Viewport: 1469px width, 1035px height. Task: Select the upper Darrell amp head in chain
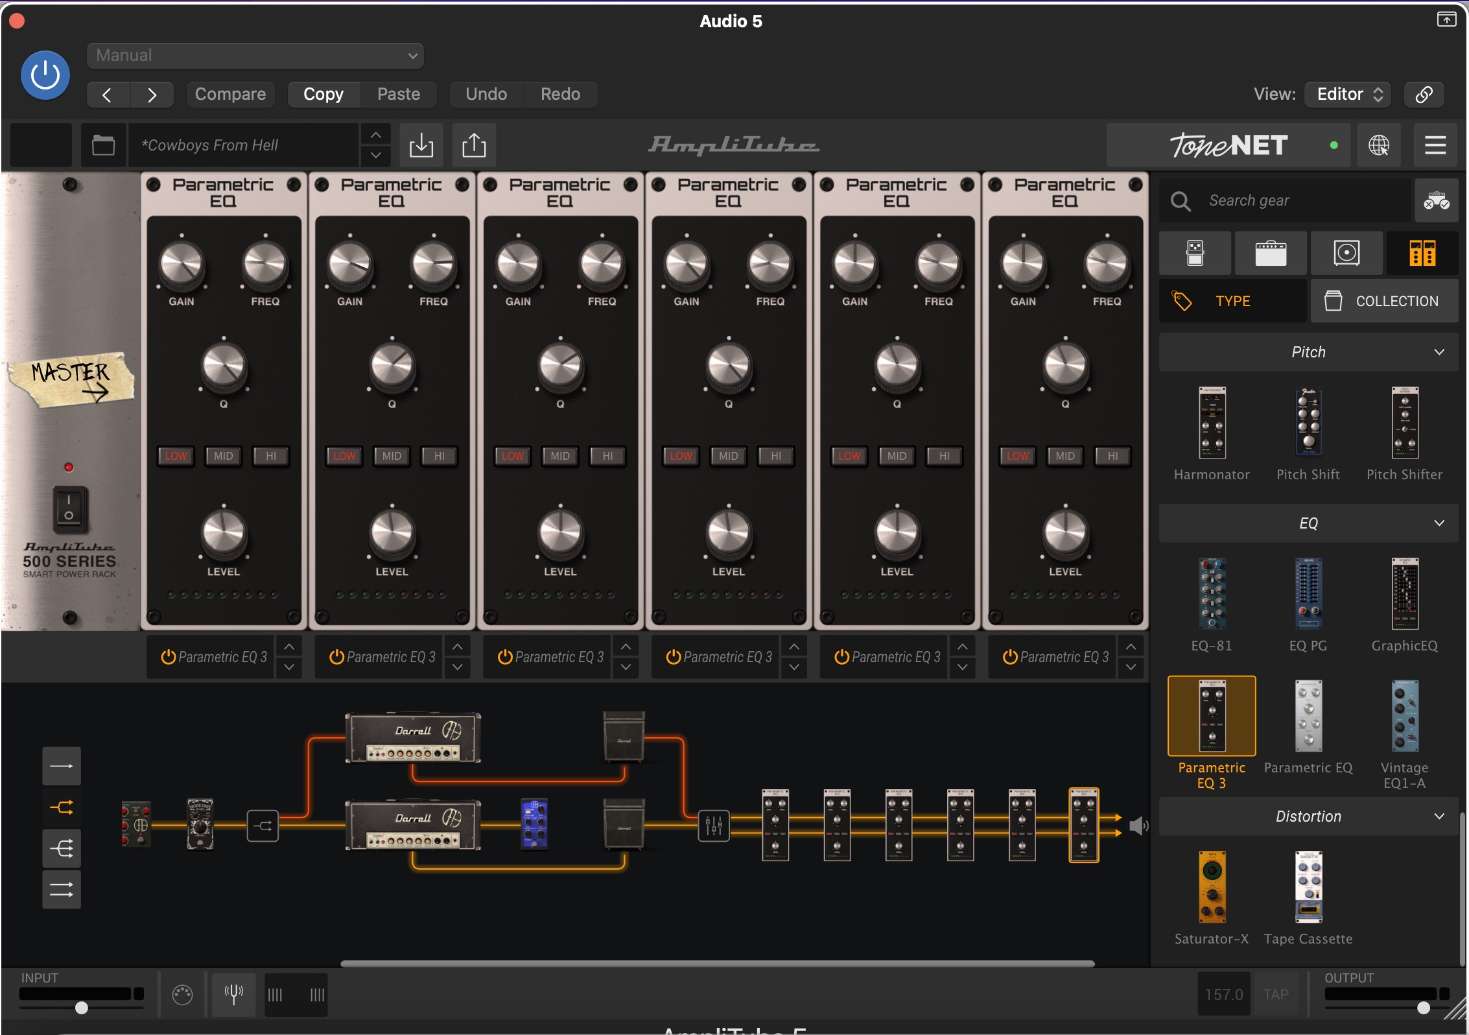click(x=413, y=738)
